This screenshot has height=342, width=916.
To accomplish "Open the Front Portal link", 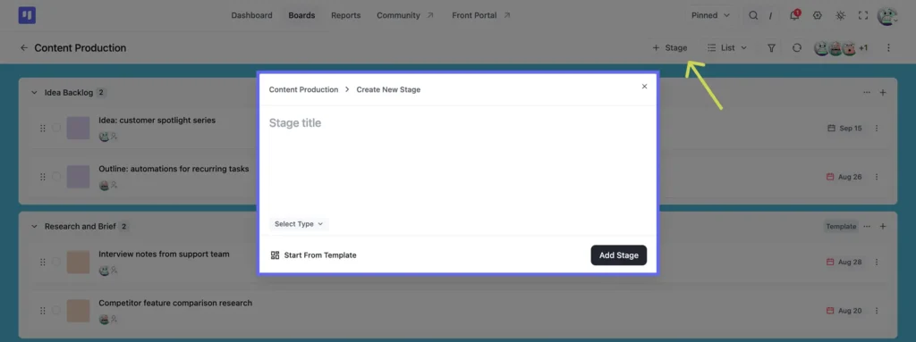I will 480,15.
